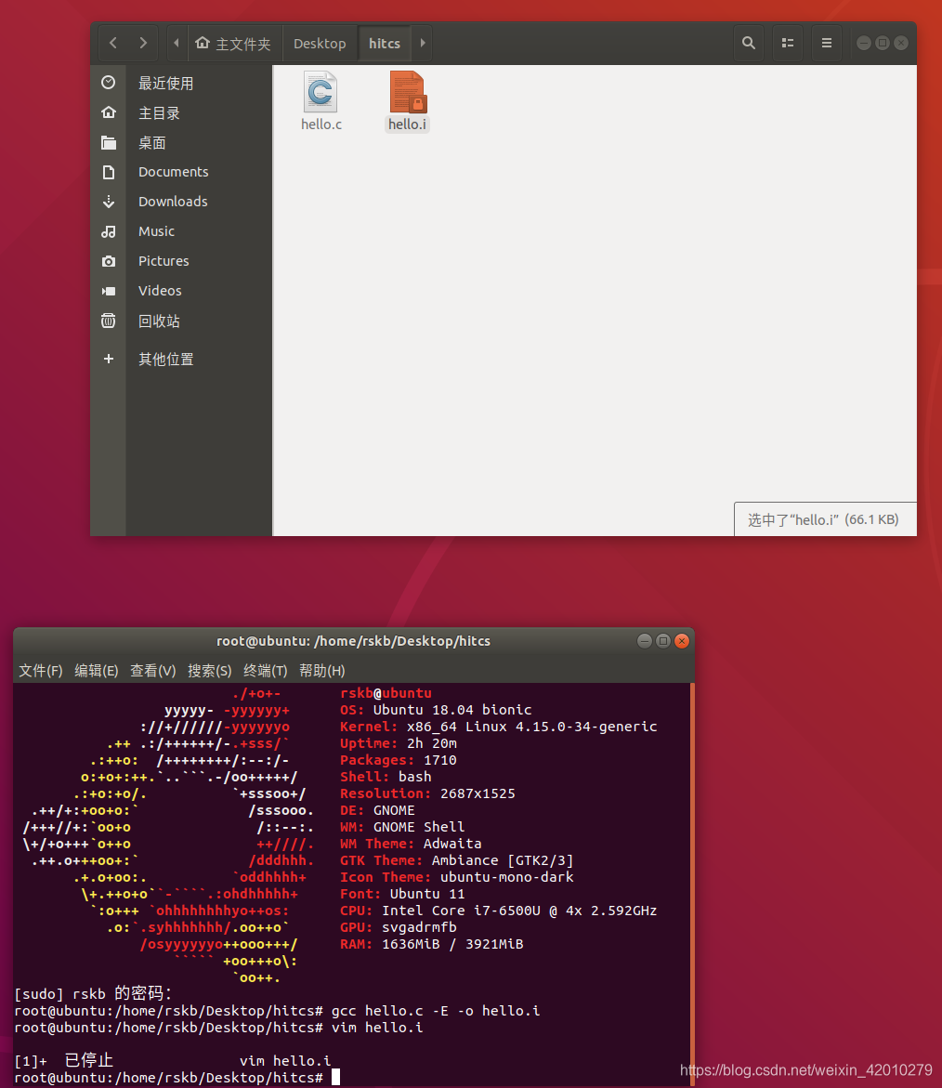
Task: Click the folder icon beside 桌面
Action: click(x=108, y=142)
